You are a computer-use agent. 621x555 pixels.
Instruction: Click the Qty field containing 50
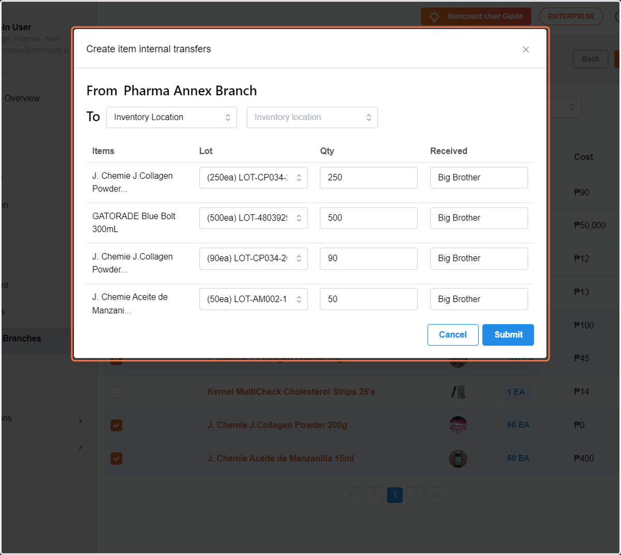(x=368, y=299)
